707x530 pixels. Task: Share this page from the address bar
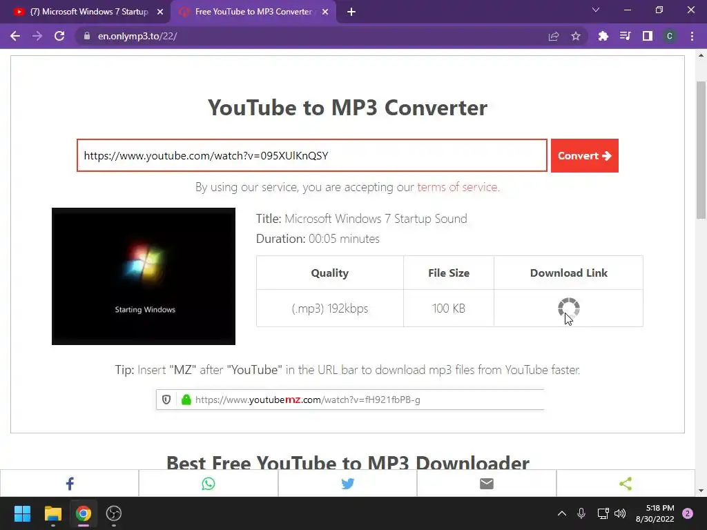(554, 36)
